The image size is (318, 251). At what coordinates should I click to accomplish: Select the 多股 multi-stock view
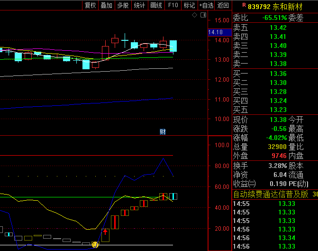(x=123, y=5)
